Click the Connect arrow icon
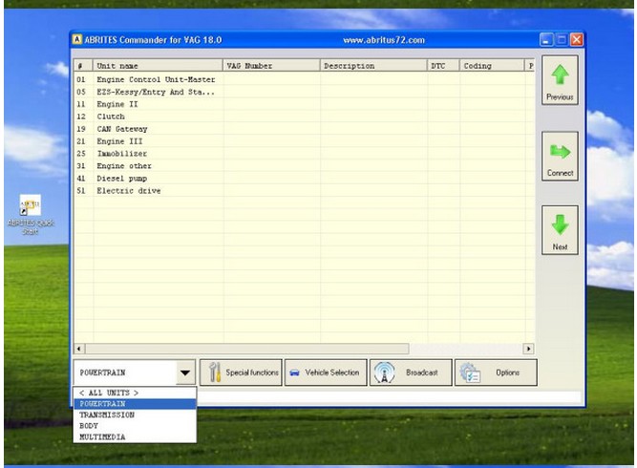 coord(560,152)
